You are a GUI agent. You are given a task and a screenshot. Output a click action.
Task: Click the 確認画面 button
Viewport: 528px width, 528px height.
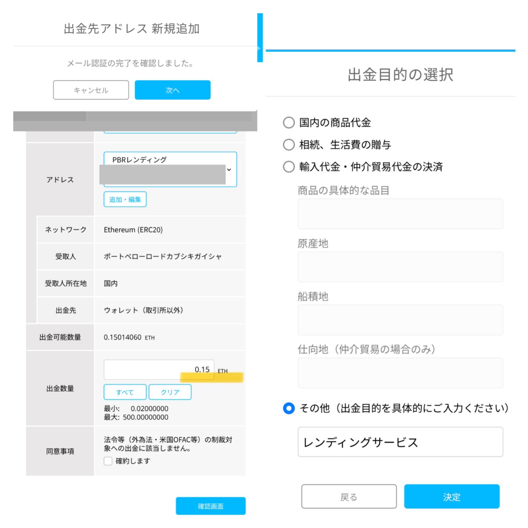(x=210, y=506)
